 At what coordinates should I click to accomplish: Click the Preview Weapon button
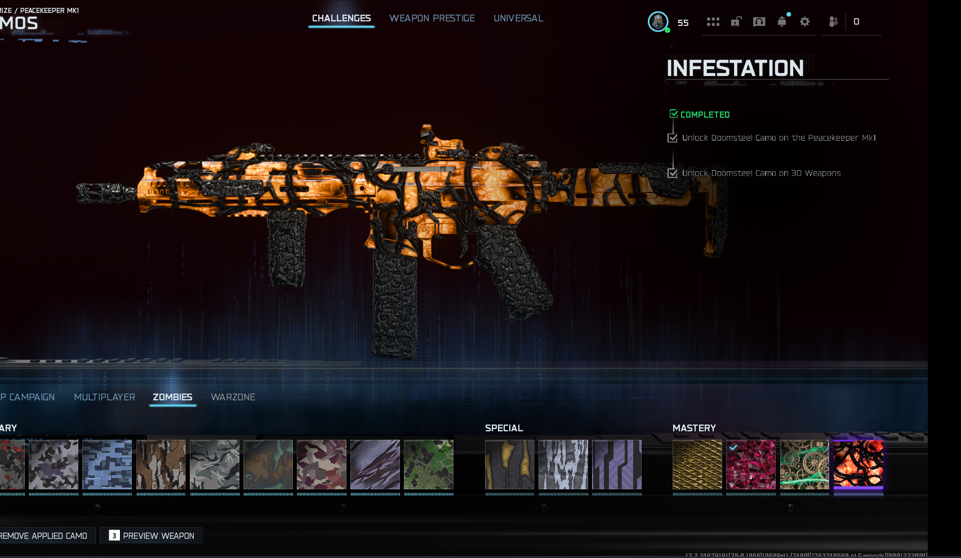pos(152,535)
